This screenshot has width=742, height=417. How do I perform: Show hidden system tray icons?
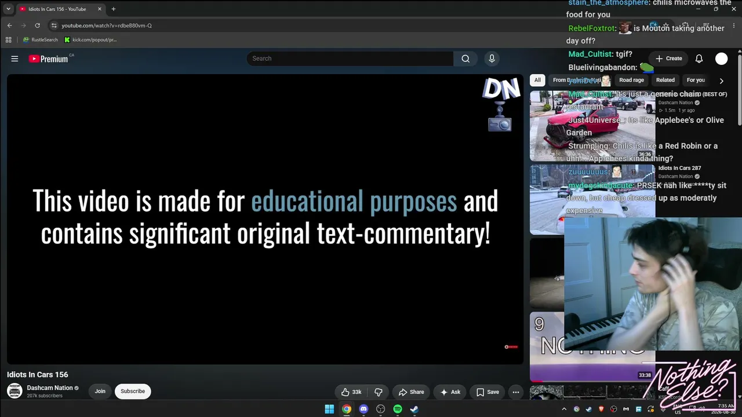pos(565,409)
